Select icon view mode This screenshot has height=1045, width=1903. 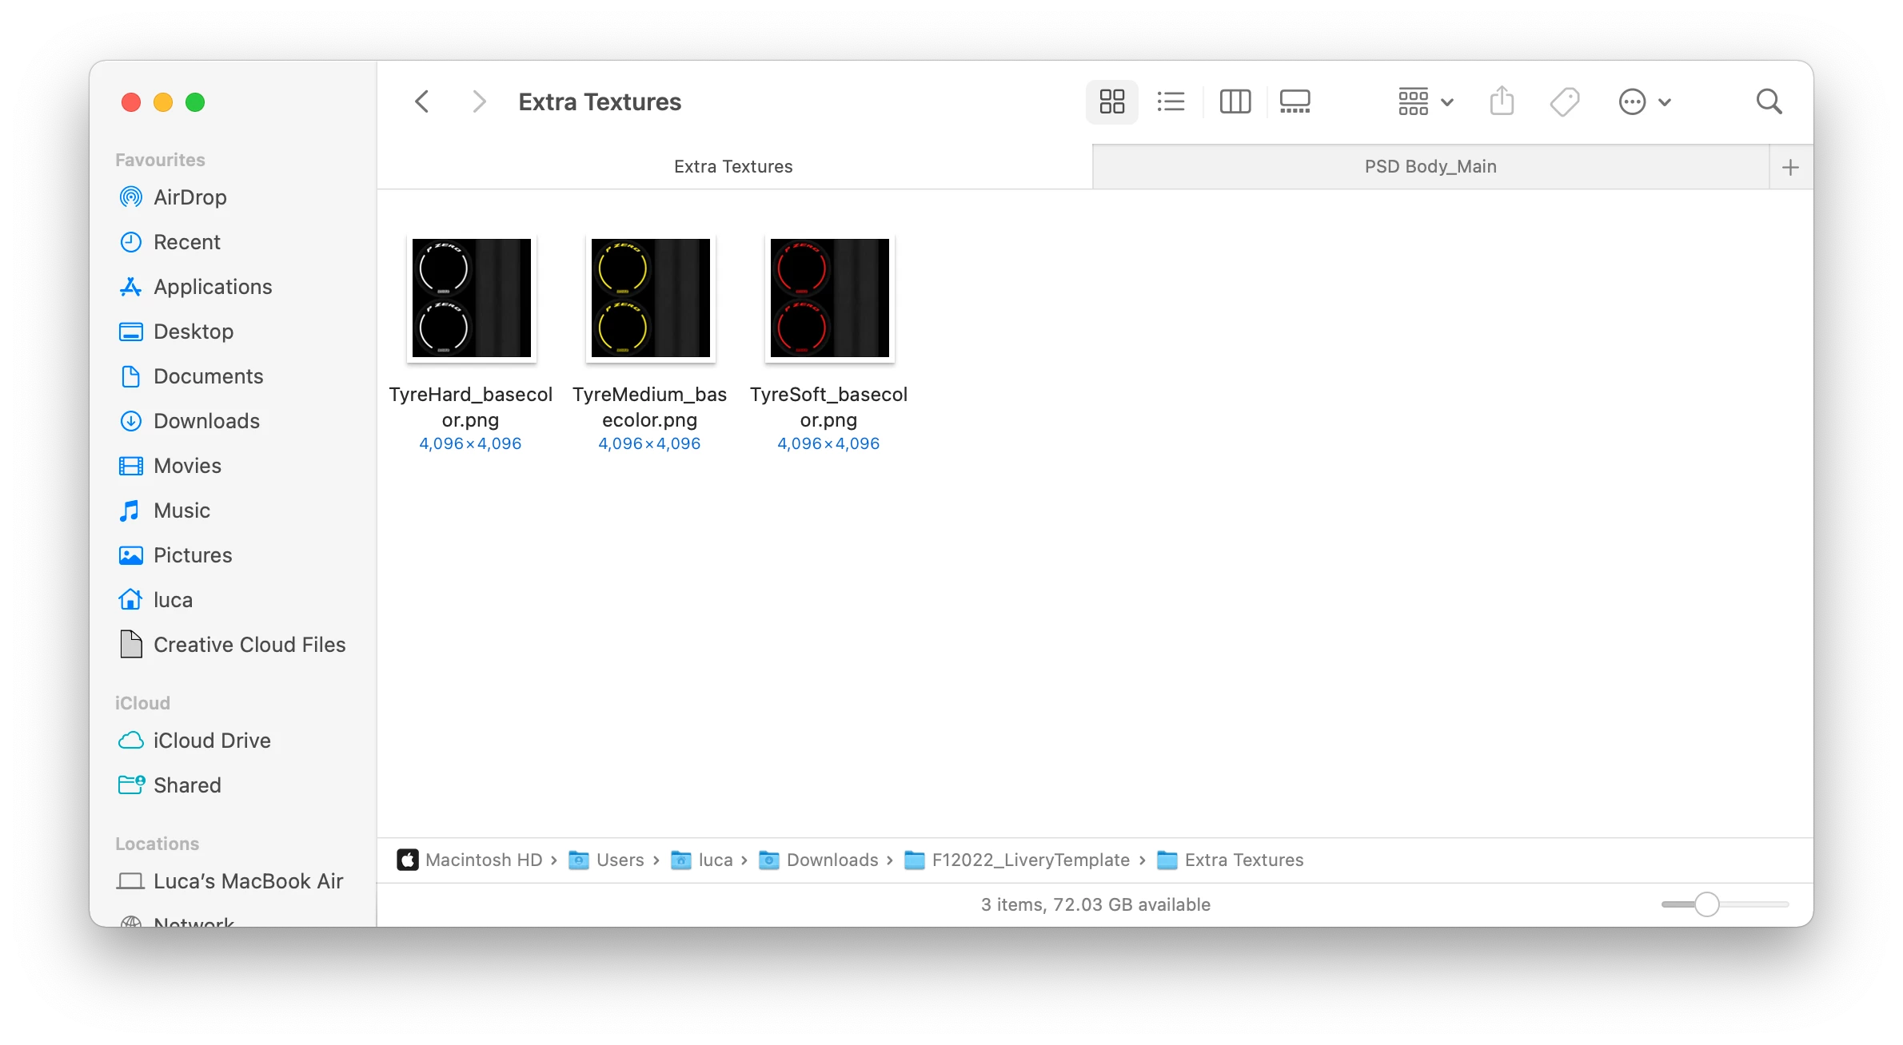click(1111, 101)
